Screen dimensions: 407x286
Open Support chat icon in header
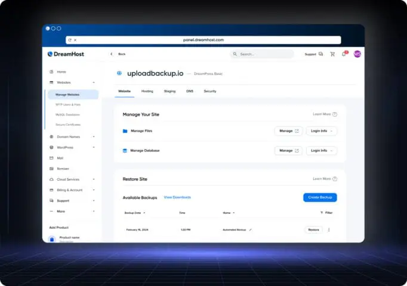point(321,54)
